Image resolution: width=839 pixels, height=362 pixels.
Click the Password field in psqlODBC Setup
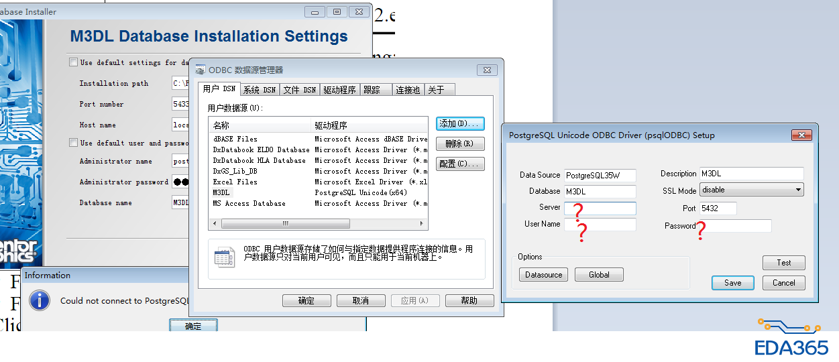pyautogui.click(x=735, y=226)
